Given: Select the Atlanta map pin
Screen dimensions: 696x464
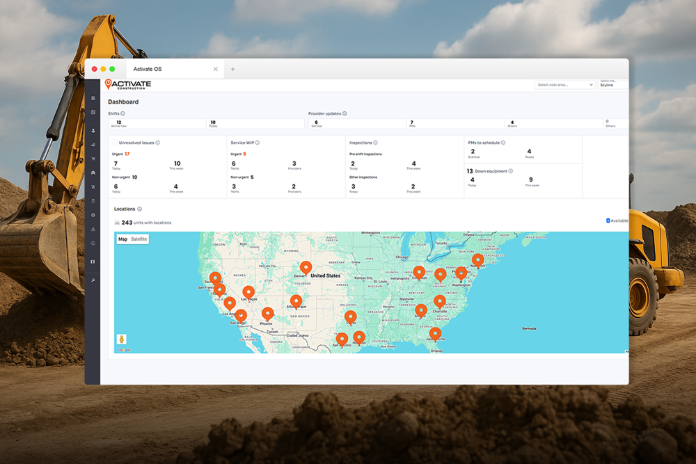Looking at the screenshot, I should pyautogui.click(x=421, y=310).
